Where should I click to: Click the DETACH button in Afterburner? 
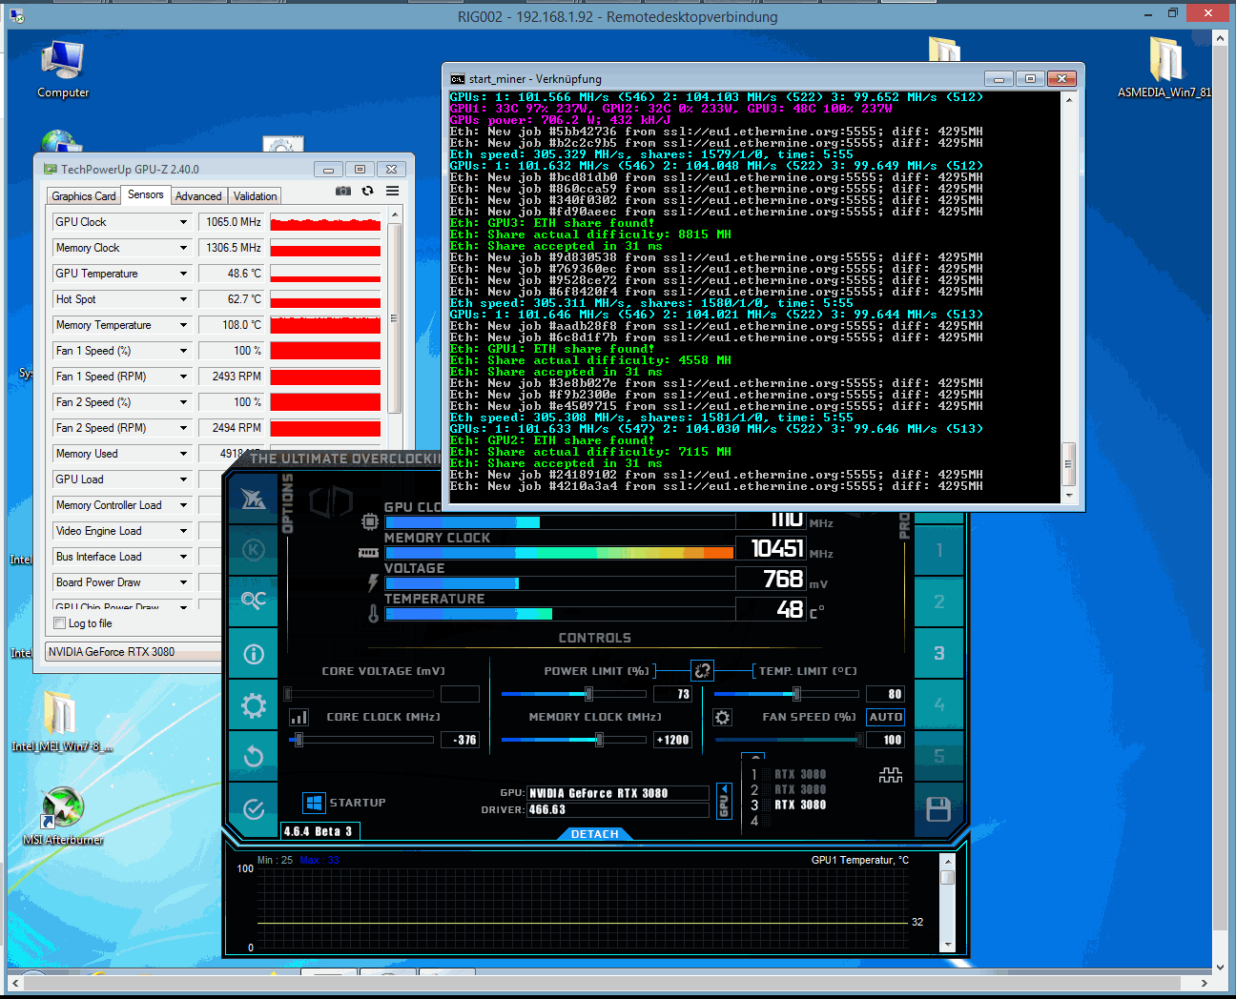coord(595,834)
